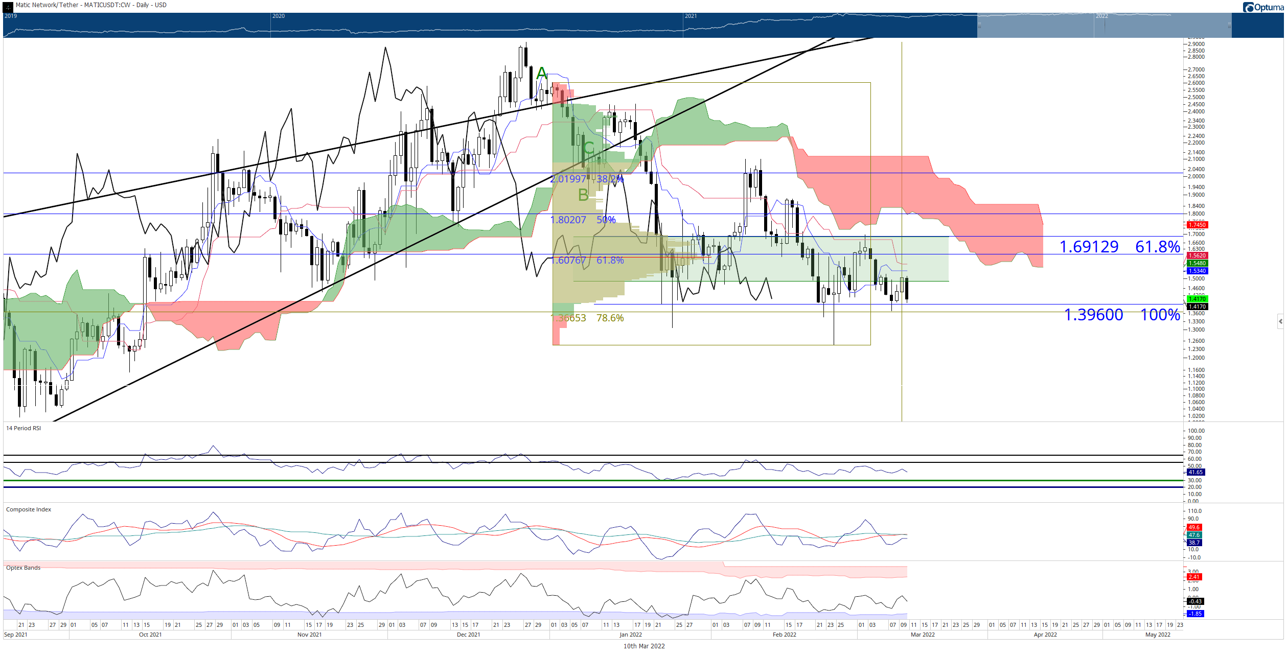Jump to the 2020 section in overview bar
1287x656 pixels.
[279, 16]
